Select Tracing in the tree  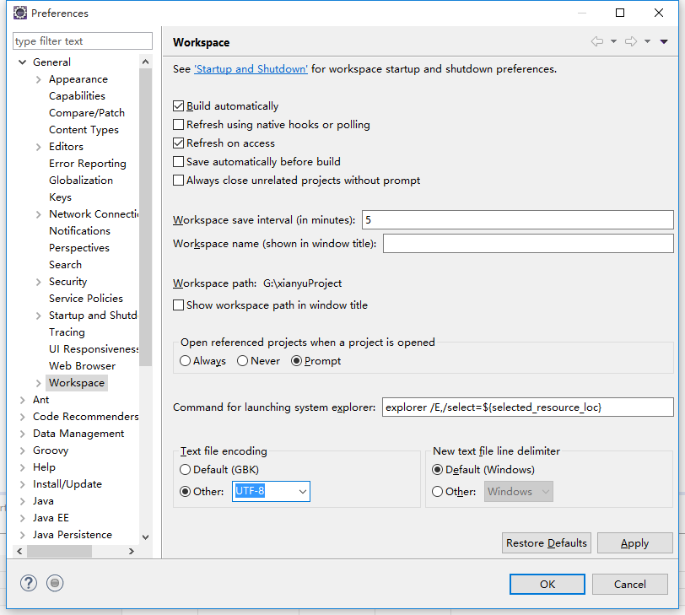(67, 332)
